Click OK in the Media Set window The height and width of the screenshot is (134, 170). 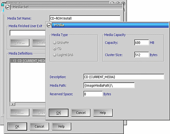[17, 127]
